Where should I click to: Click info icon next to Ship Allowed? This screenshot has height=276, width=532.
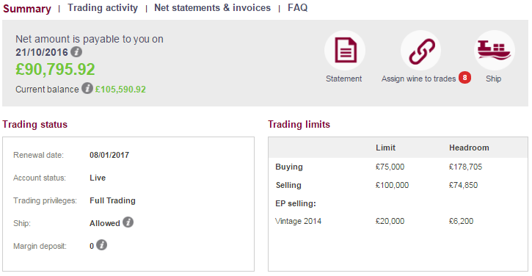(128, 222)
